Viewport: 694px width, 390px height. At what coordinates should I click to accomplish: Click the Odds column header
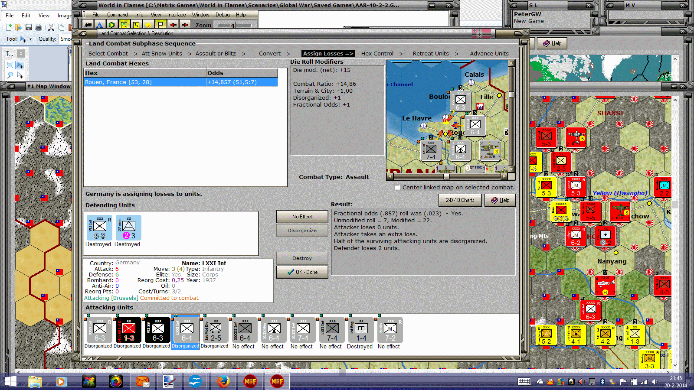[242, 73]
